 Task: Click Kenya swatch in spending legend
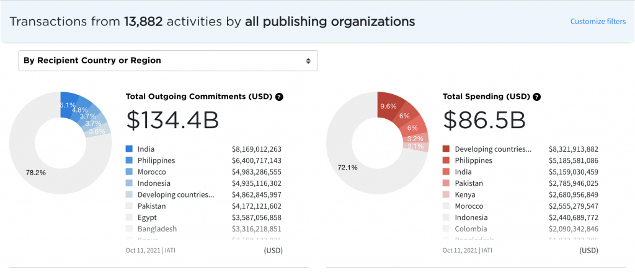pyautogui.click(x=446, y=195)
